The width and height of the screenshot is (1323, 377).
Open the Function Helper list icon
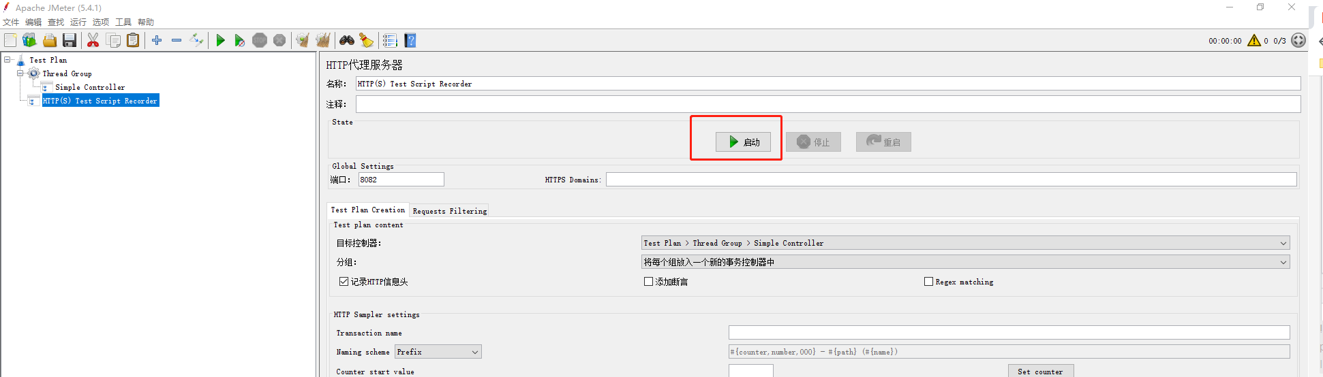[x=390, y=40]
